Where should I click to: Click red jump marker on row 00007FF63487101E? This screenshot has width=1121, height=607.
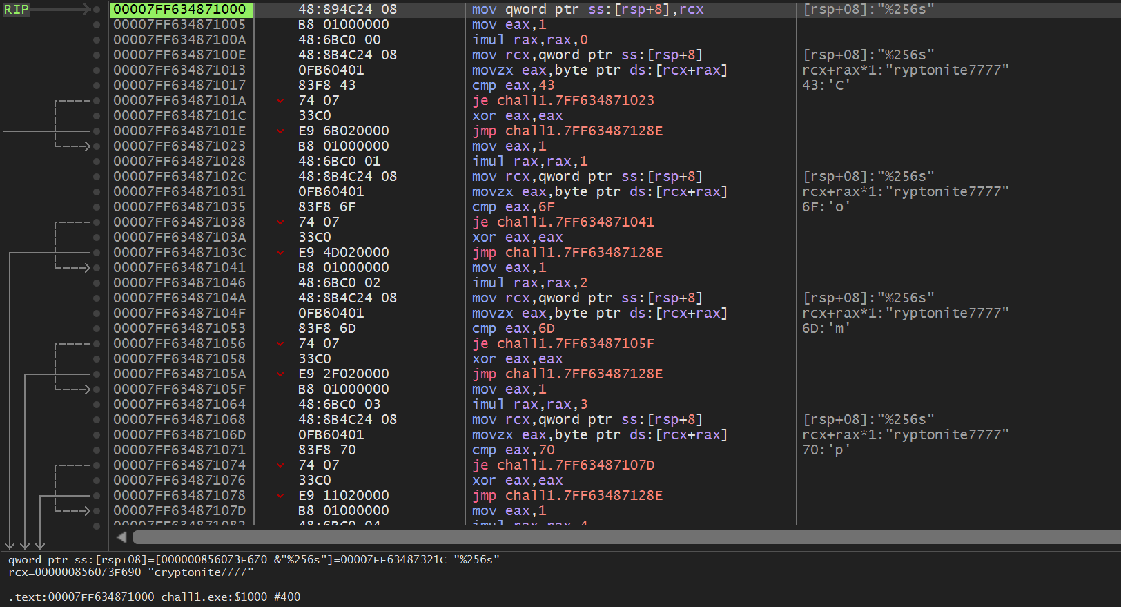281,131
